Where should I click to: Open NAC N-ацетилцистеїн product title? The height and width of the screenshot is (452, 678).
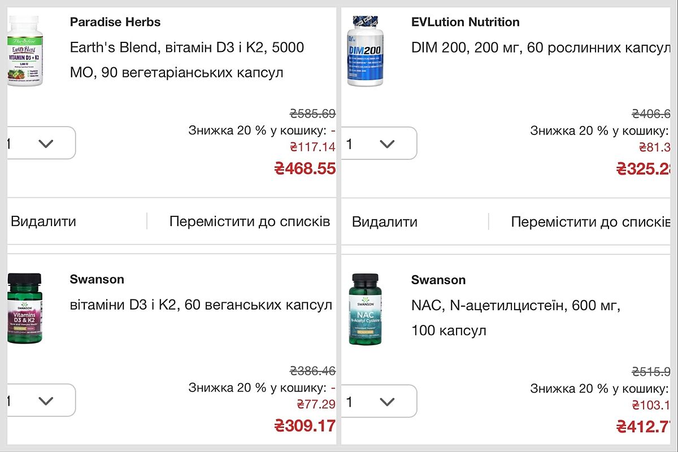pyautogui.click(x=515, y=318)
